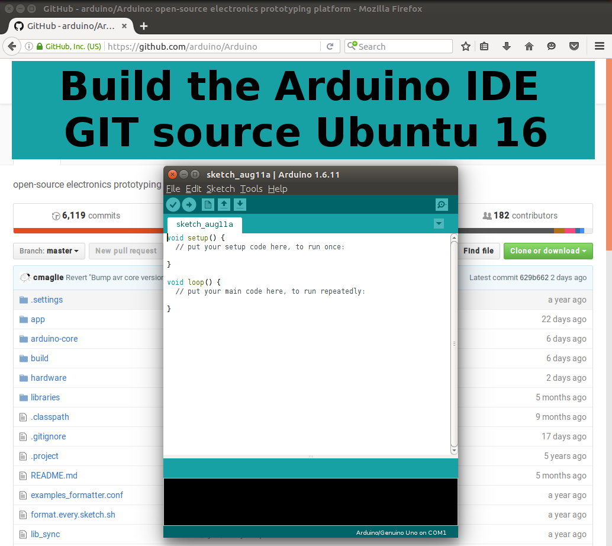This screenshot has height=546, width=612.
Task: Click the Firefox bookmark star icon
Action: 466,46
